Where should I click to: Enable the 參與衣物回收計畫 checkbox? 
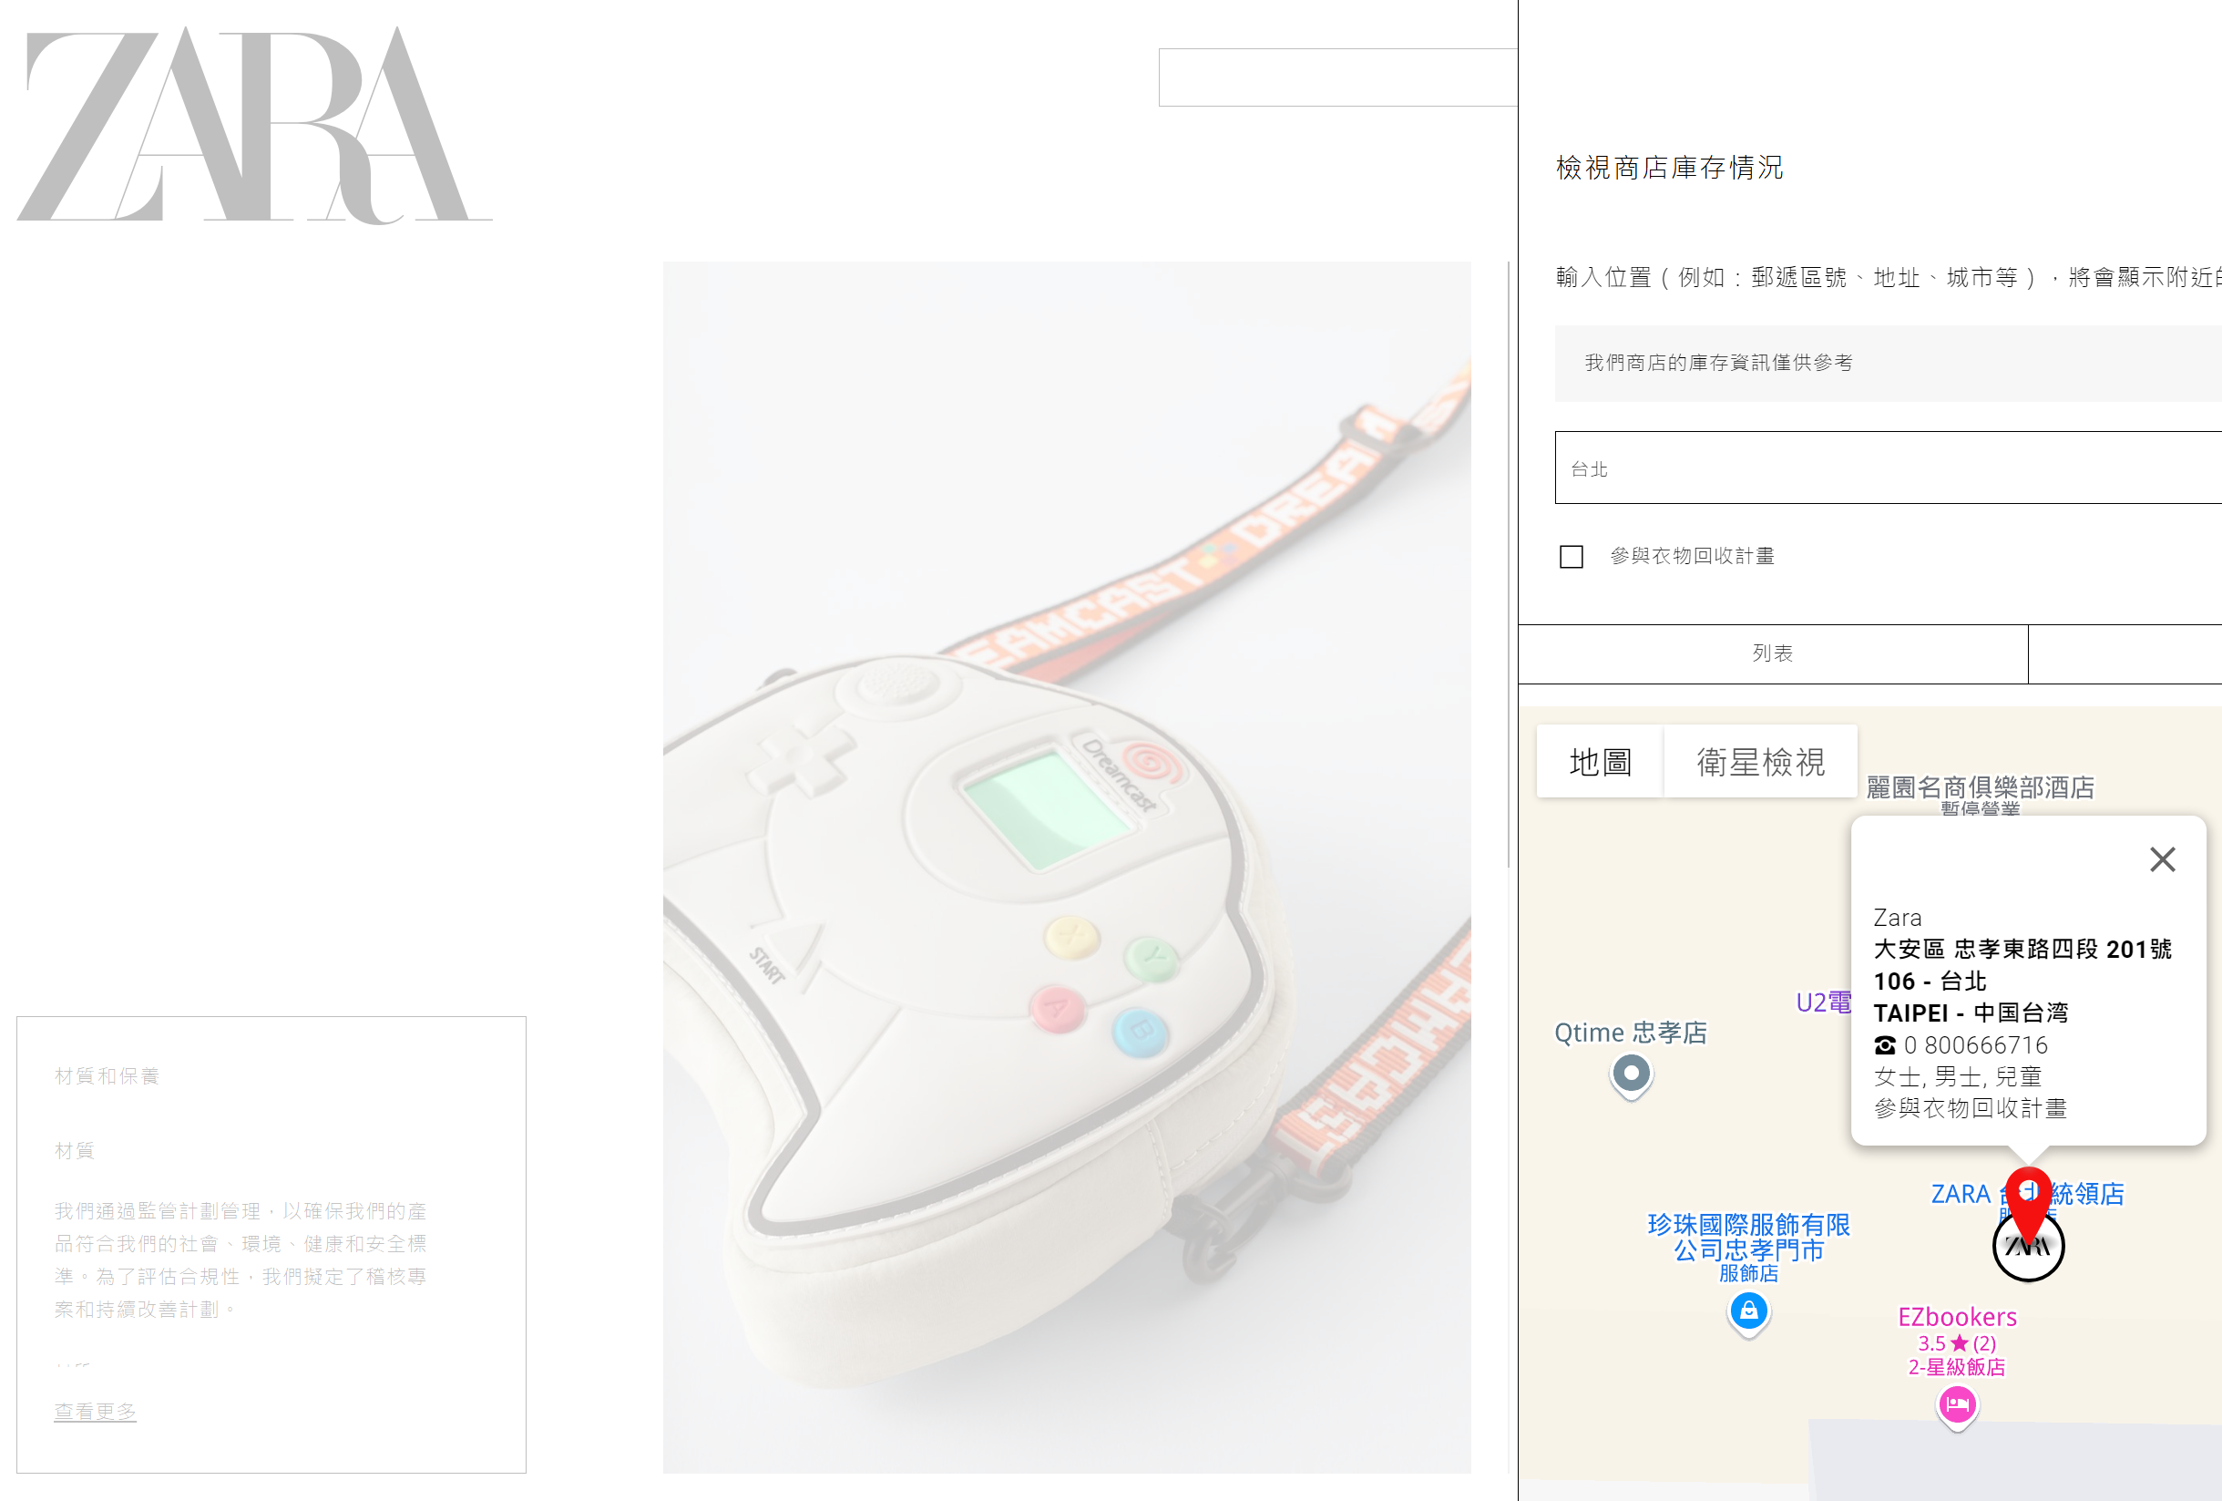[1571, 557]
